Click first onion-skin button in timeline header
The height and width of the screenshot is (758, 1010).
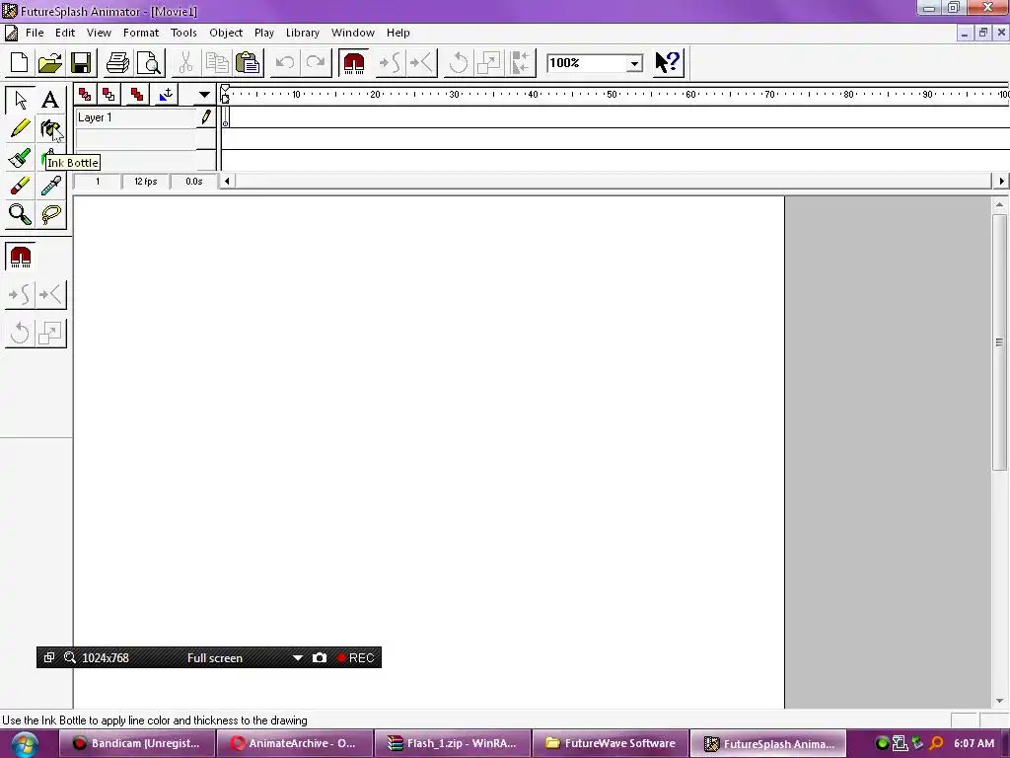pyautogui.click(x=85, y=94)
